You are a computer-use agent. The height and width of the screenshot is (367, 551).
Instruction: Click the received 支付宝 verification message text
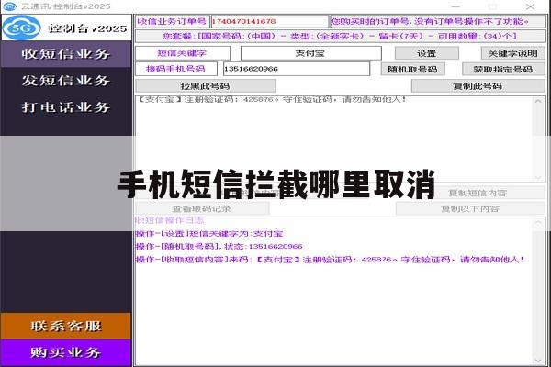click(x=272, y=99)
